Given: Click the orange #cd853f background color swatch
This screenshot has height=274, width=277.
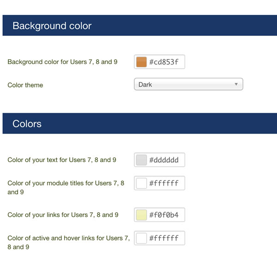Looking at the screenshot, I should coord(141,62).
